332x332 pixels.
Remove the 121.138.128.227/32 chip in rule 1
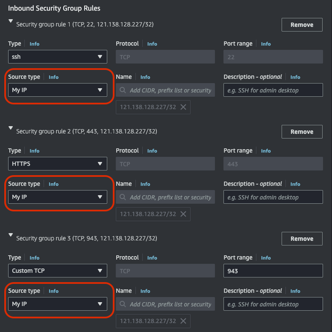click(183, 107)
